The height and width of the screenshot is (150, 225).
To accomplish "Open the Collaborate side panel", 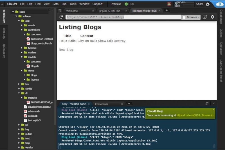I will 221,17.
